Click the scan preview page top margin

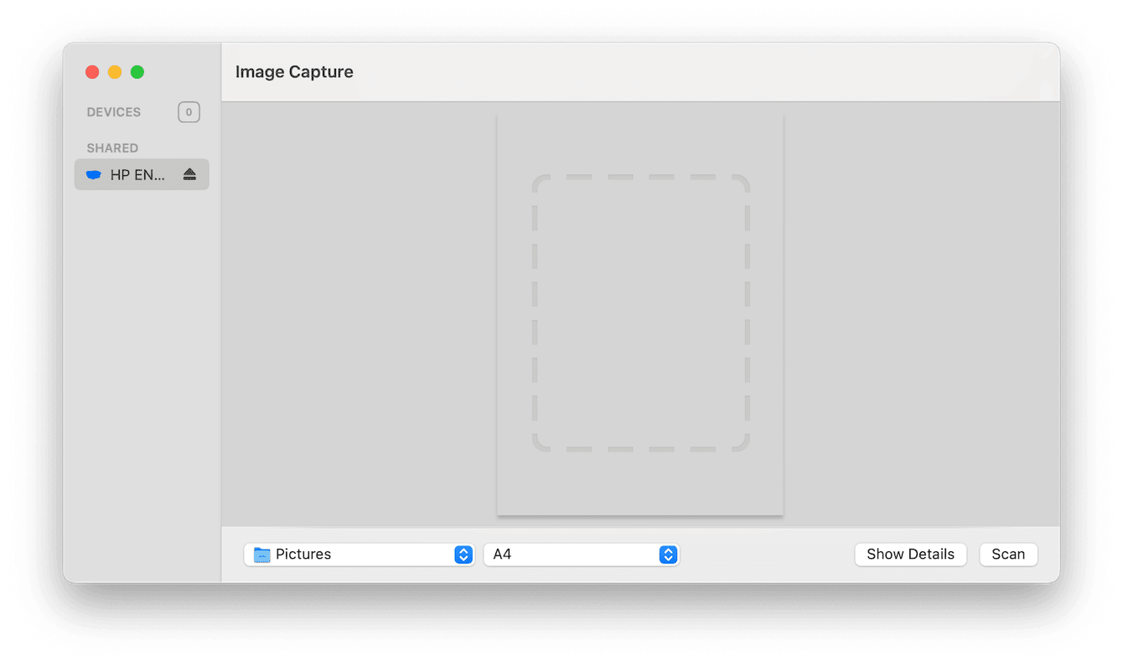tap(640, 142)
